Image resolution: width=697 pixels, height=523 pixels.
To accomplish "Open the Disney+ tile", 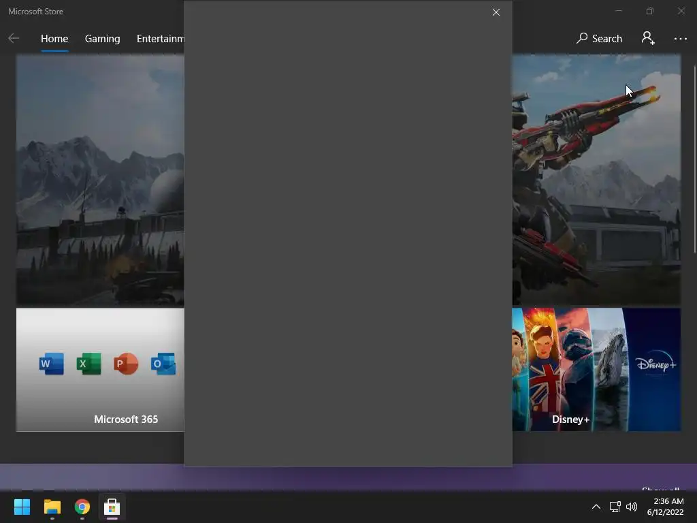I will point(596,370).
